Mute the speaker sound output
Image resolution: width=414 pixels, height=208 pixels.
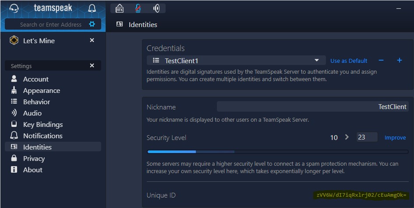[x=156, y=8]
